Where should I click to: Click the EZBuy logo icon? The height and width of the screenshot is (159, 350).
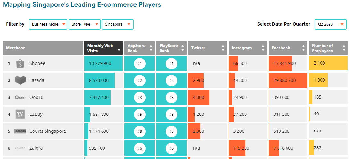[20, 114]
